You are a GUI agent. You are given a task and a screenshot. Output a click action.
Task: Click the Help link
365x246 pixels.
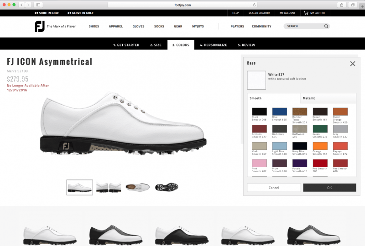(x=235, y=13)
